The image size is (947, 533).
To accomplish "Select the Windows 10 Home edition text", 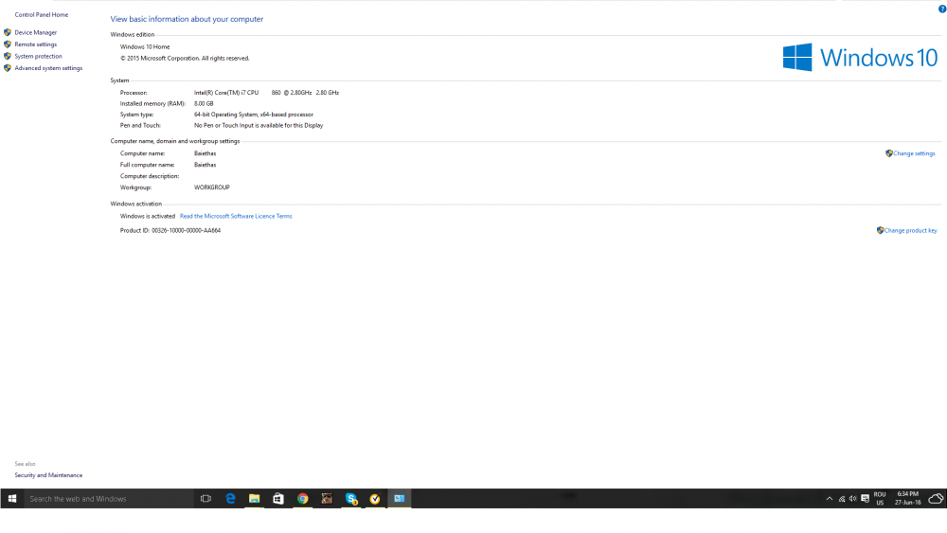I will [145, 46].
